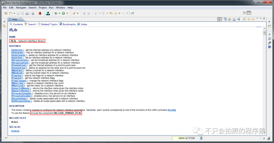Open the Navigate menu

pos(21,8)
